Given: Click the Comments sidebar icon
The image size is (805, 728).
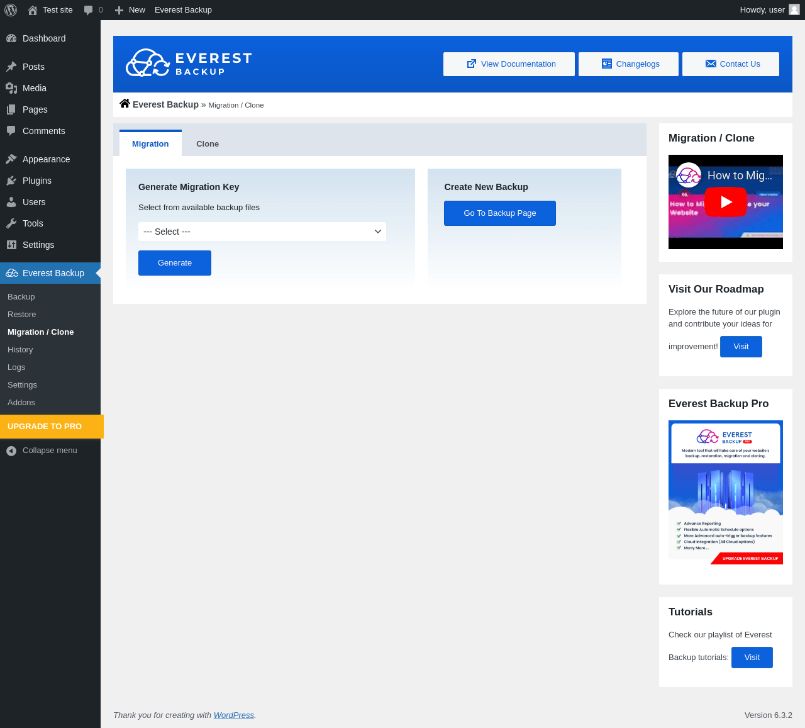Looking at the screenshot, I should (11, 131).
